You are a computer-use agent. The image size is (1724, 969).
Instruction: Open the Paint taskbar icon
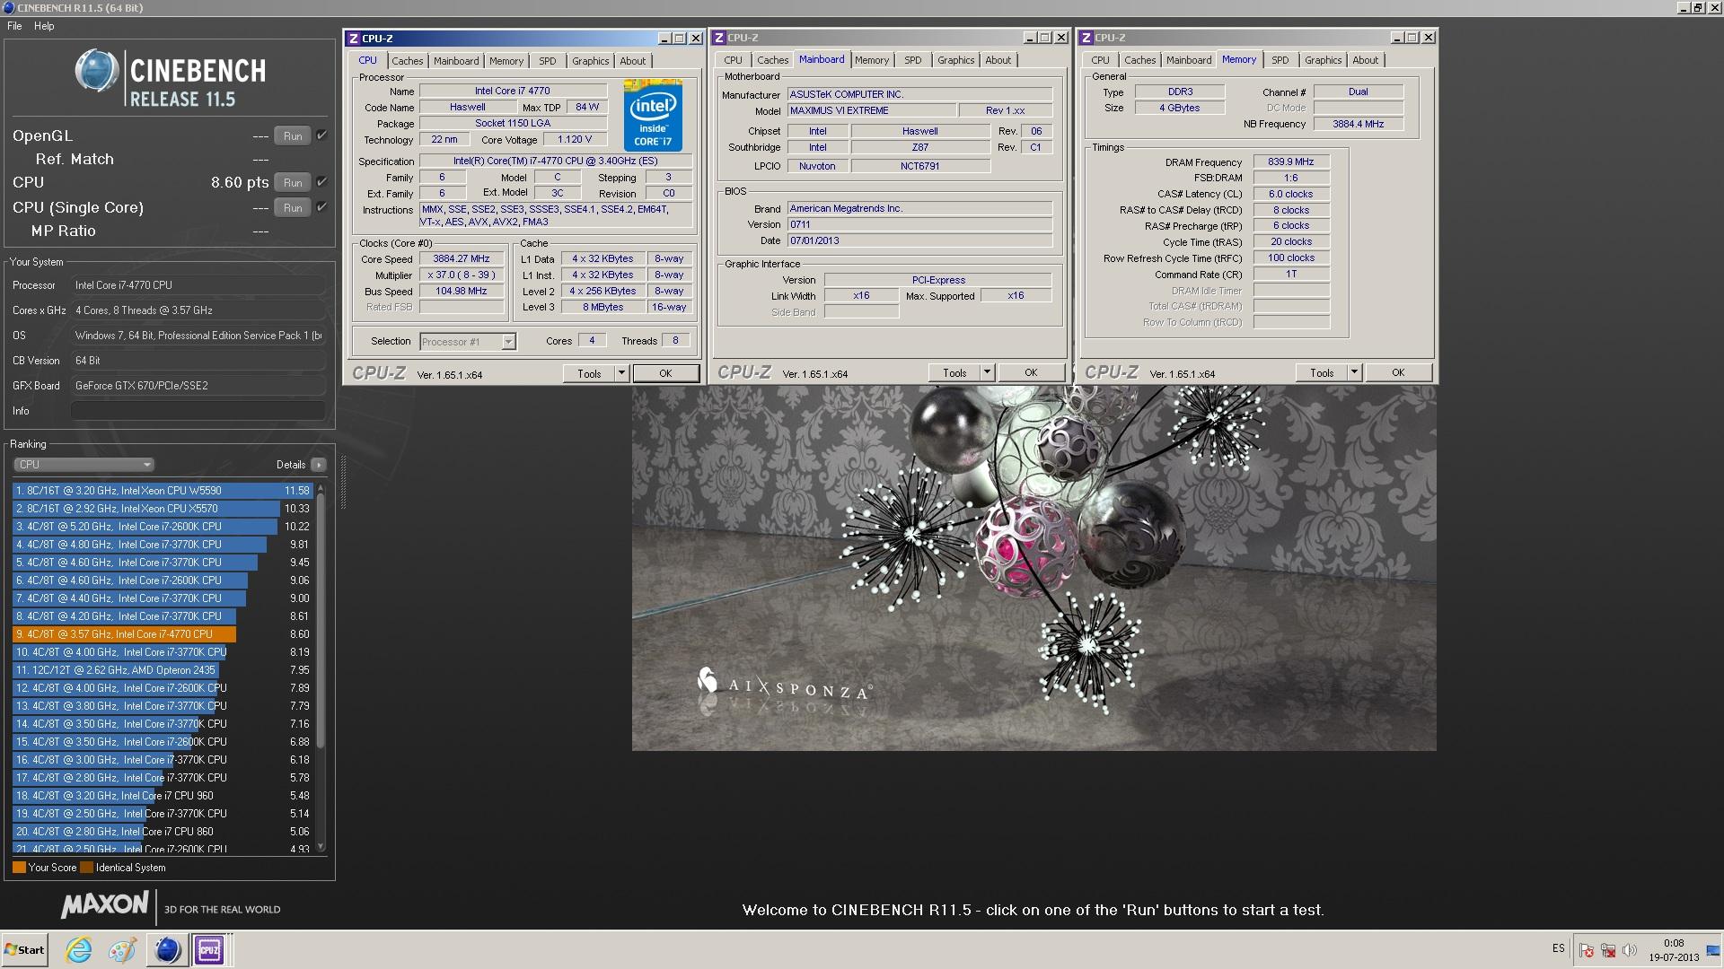(x=122, y=949)
